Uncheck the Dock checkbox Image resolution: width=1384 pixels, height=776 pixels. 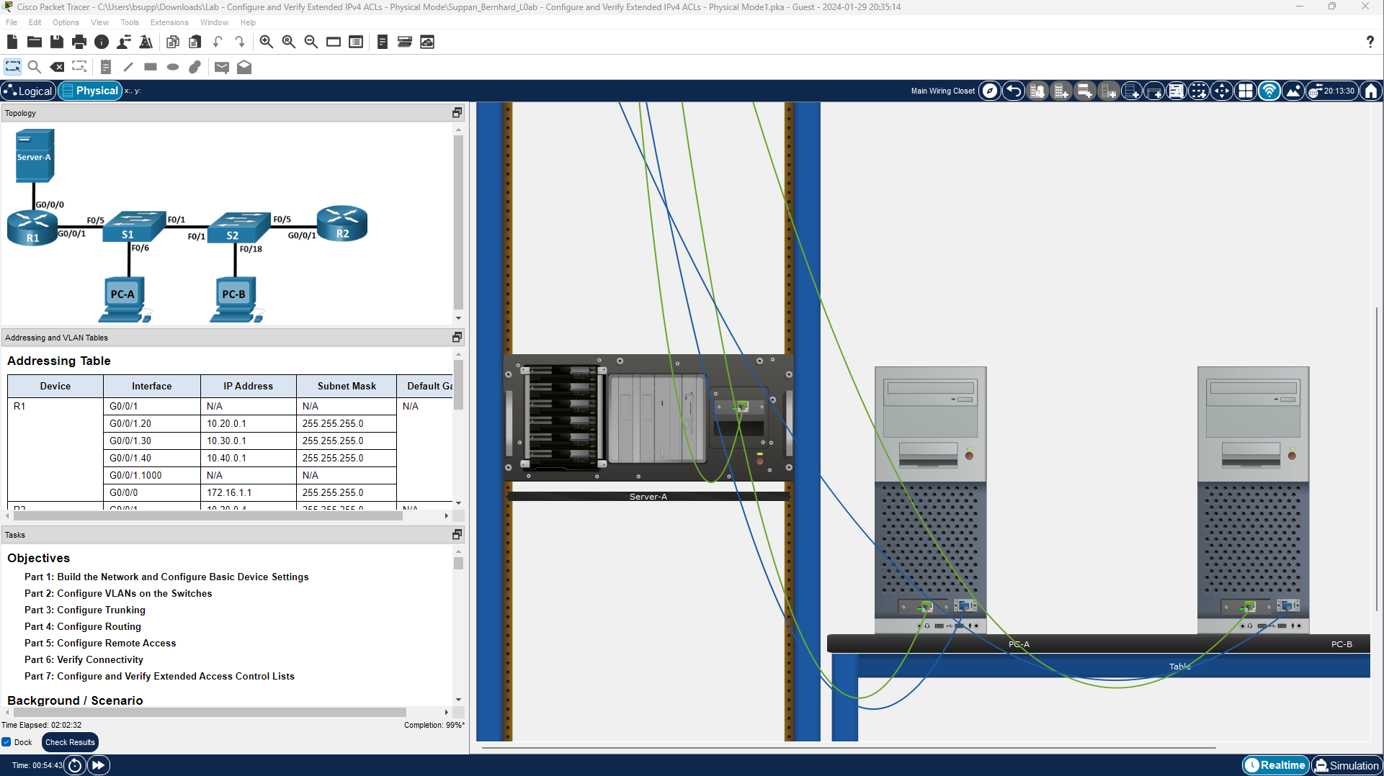coord(6,742)
